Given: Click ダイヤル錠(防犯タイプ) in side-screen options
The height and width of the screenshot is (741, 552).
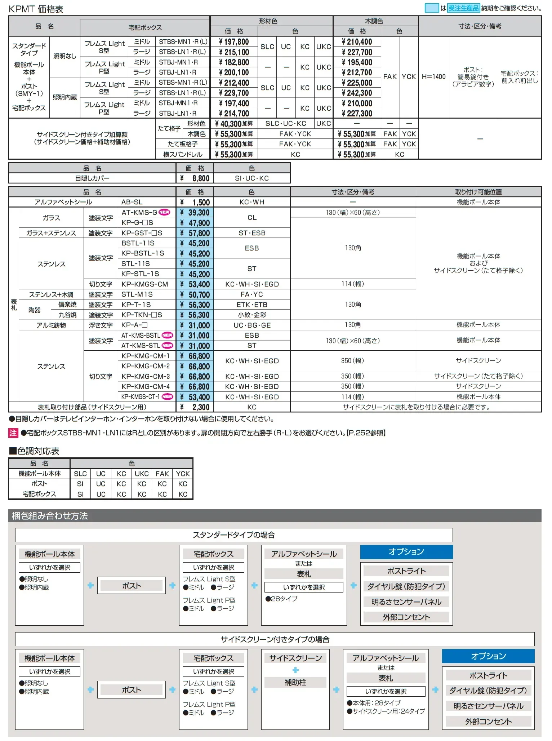Looking at the screenshot, I should coord(488,691).
